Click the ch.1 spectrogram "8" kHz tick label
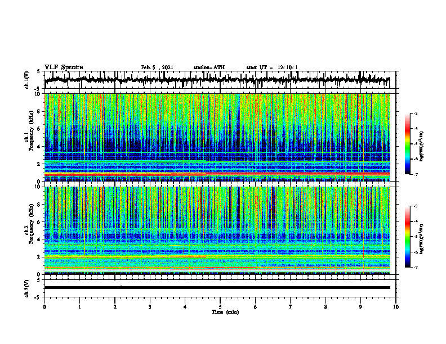446x344 pixels. (39, 111)
